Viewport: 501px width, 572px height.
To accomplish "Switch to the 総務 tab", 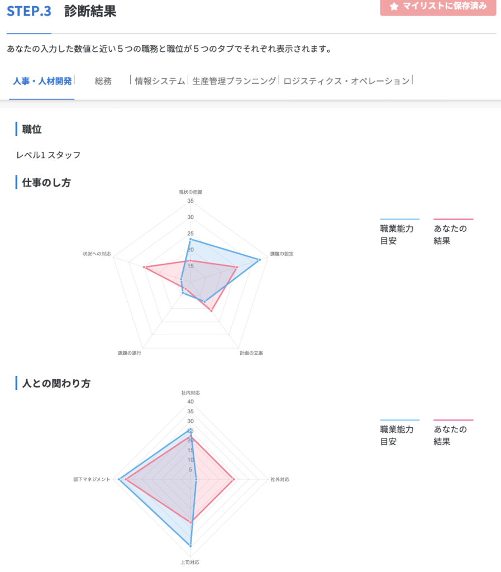I will 103,81.
